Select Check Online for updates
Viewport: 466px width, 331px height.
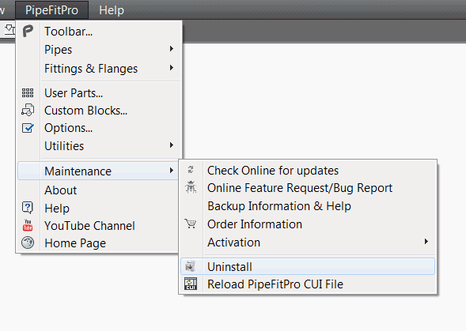308,171
